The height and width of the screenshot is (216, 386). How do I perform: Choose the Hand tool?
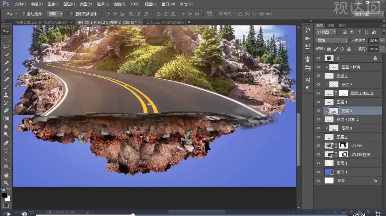point(6,175)
